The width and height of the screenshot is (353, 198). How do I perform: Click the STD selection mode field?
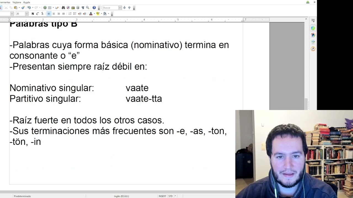[170, 196]
